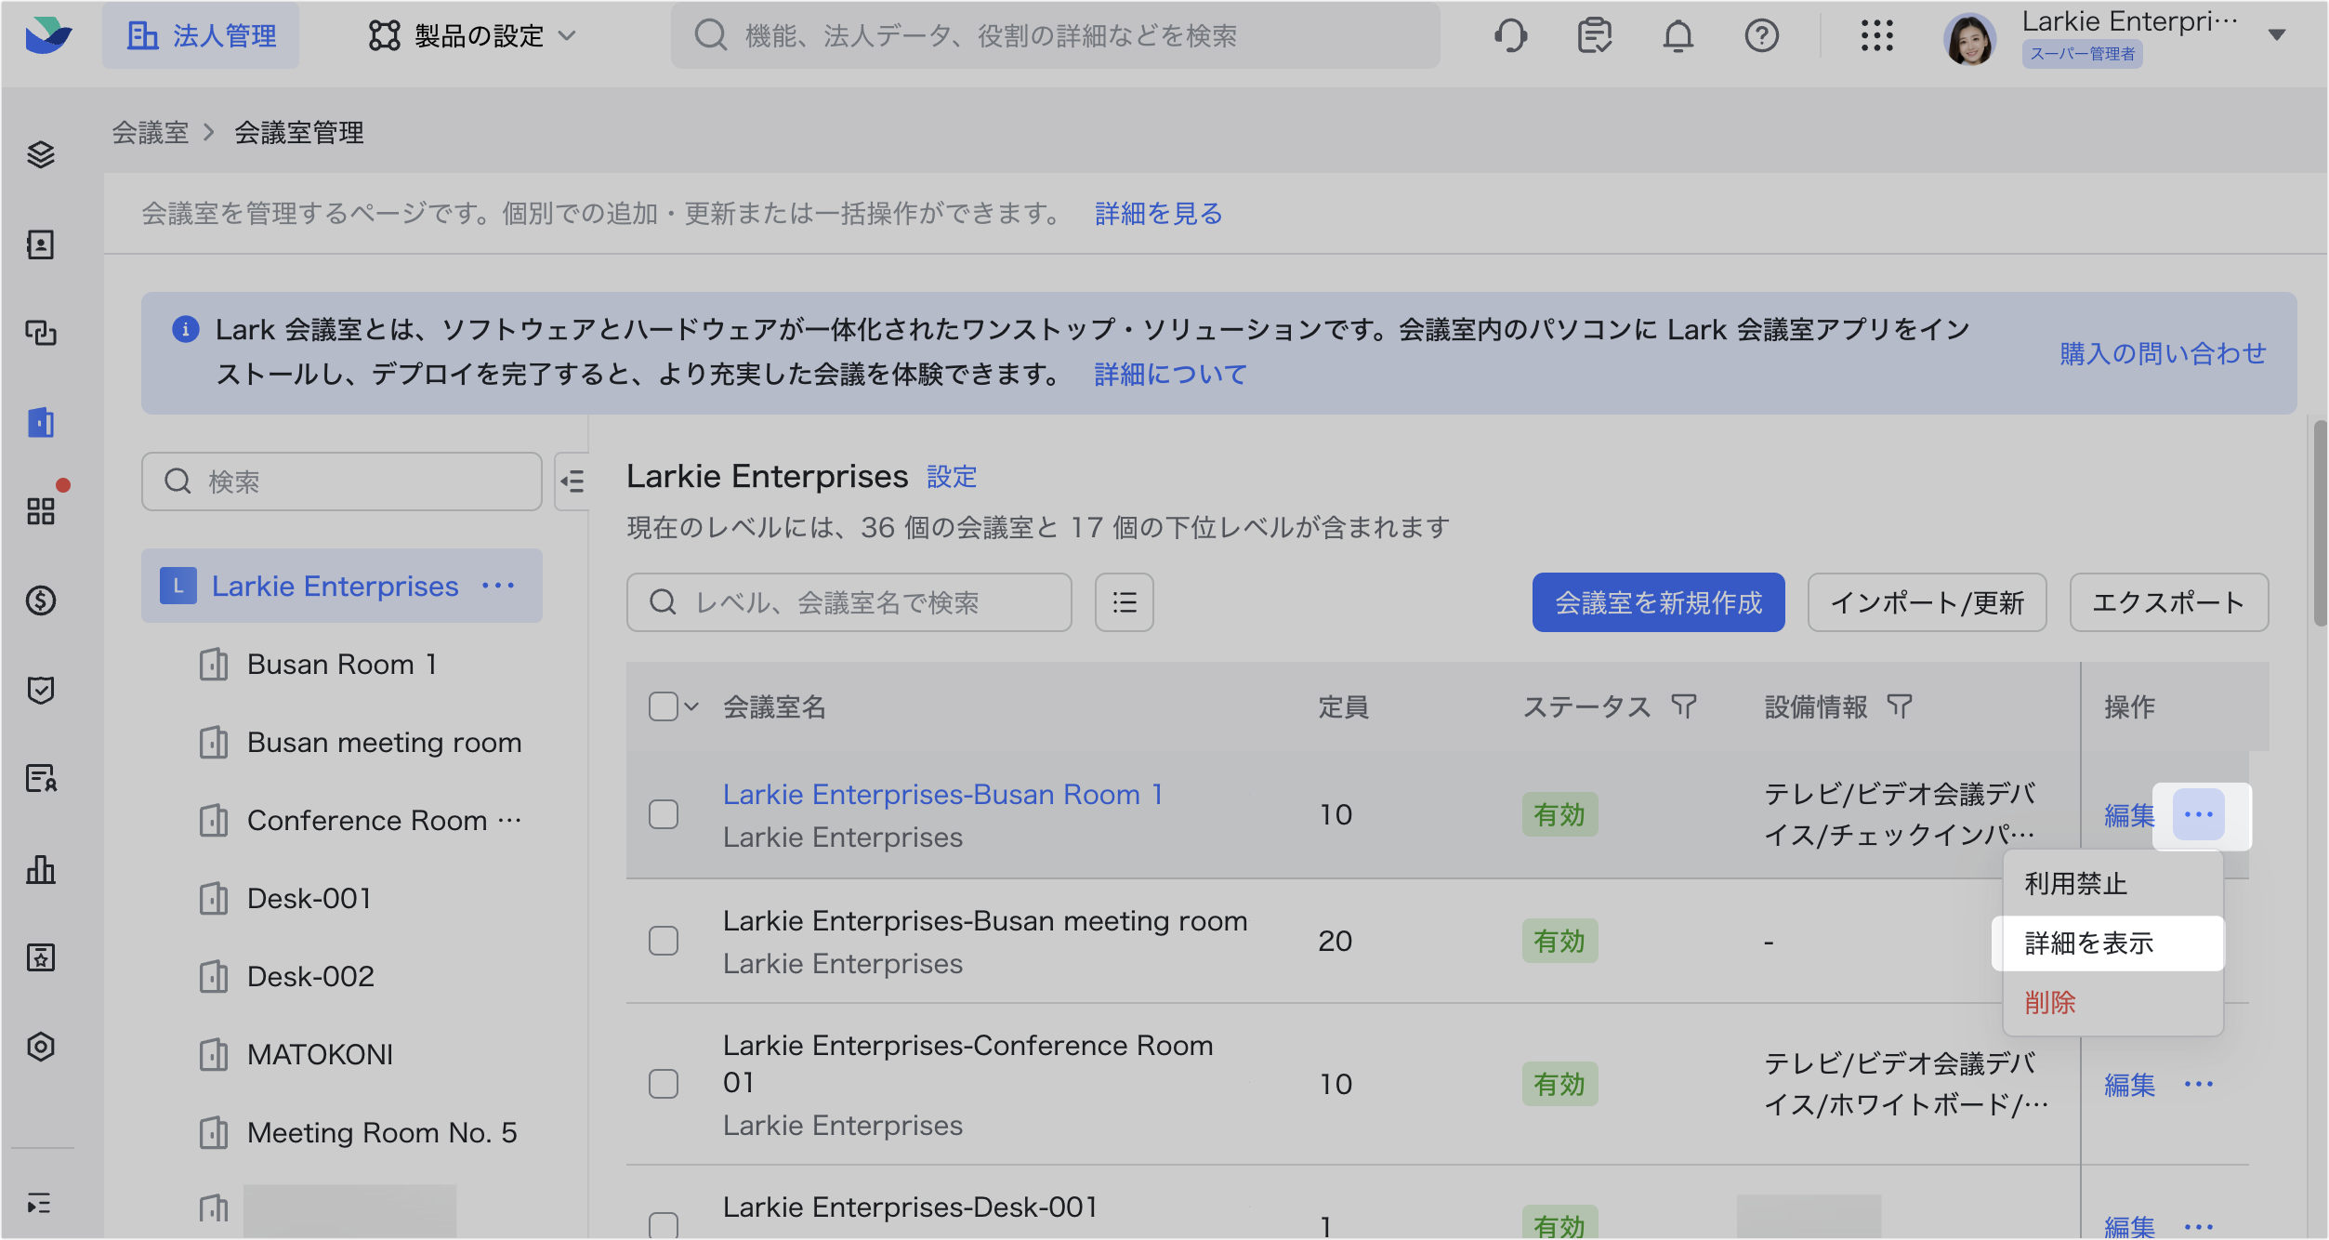Screen dimensions: 2329x1240
Task: Filter the 設備情報 column
Action: click(x=1899, y=706)
